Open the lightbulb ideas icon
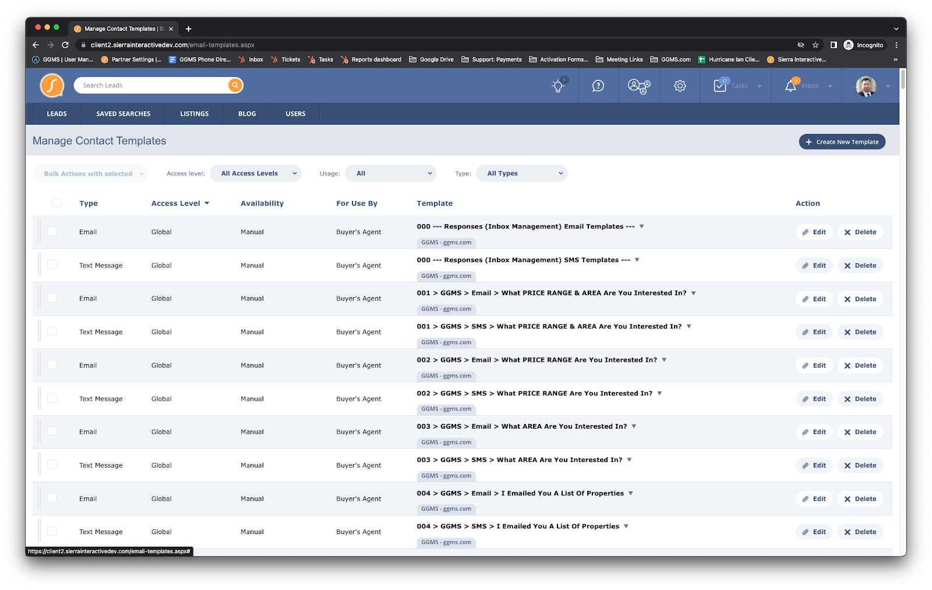The image size is (932, 590). [x=558, y=86]
